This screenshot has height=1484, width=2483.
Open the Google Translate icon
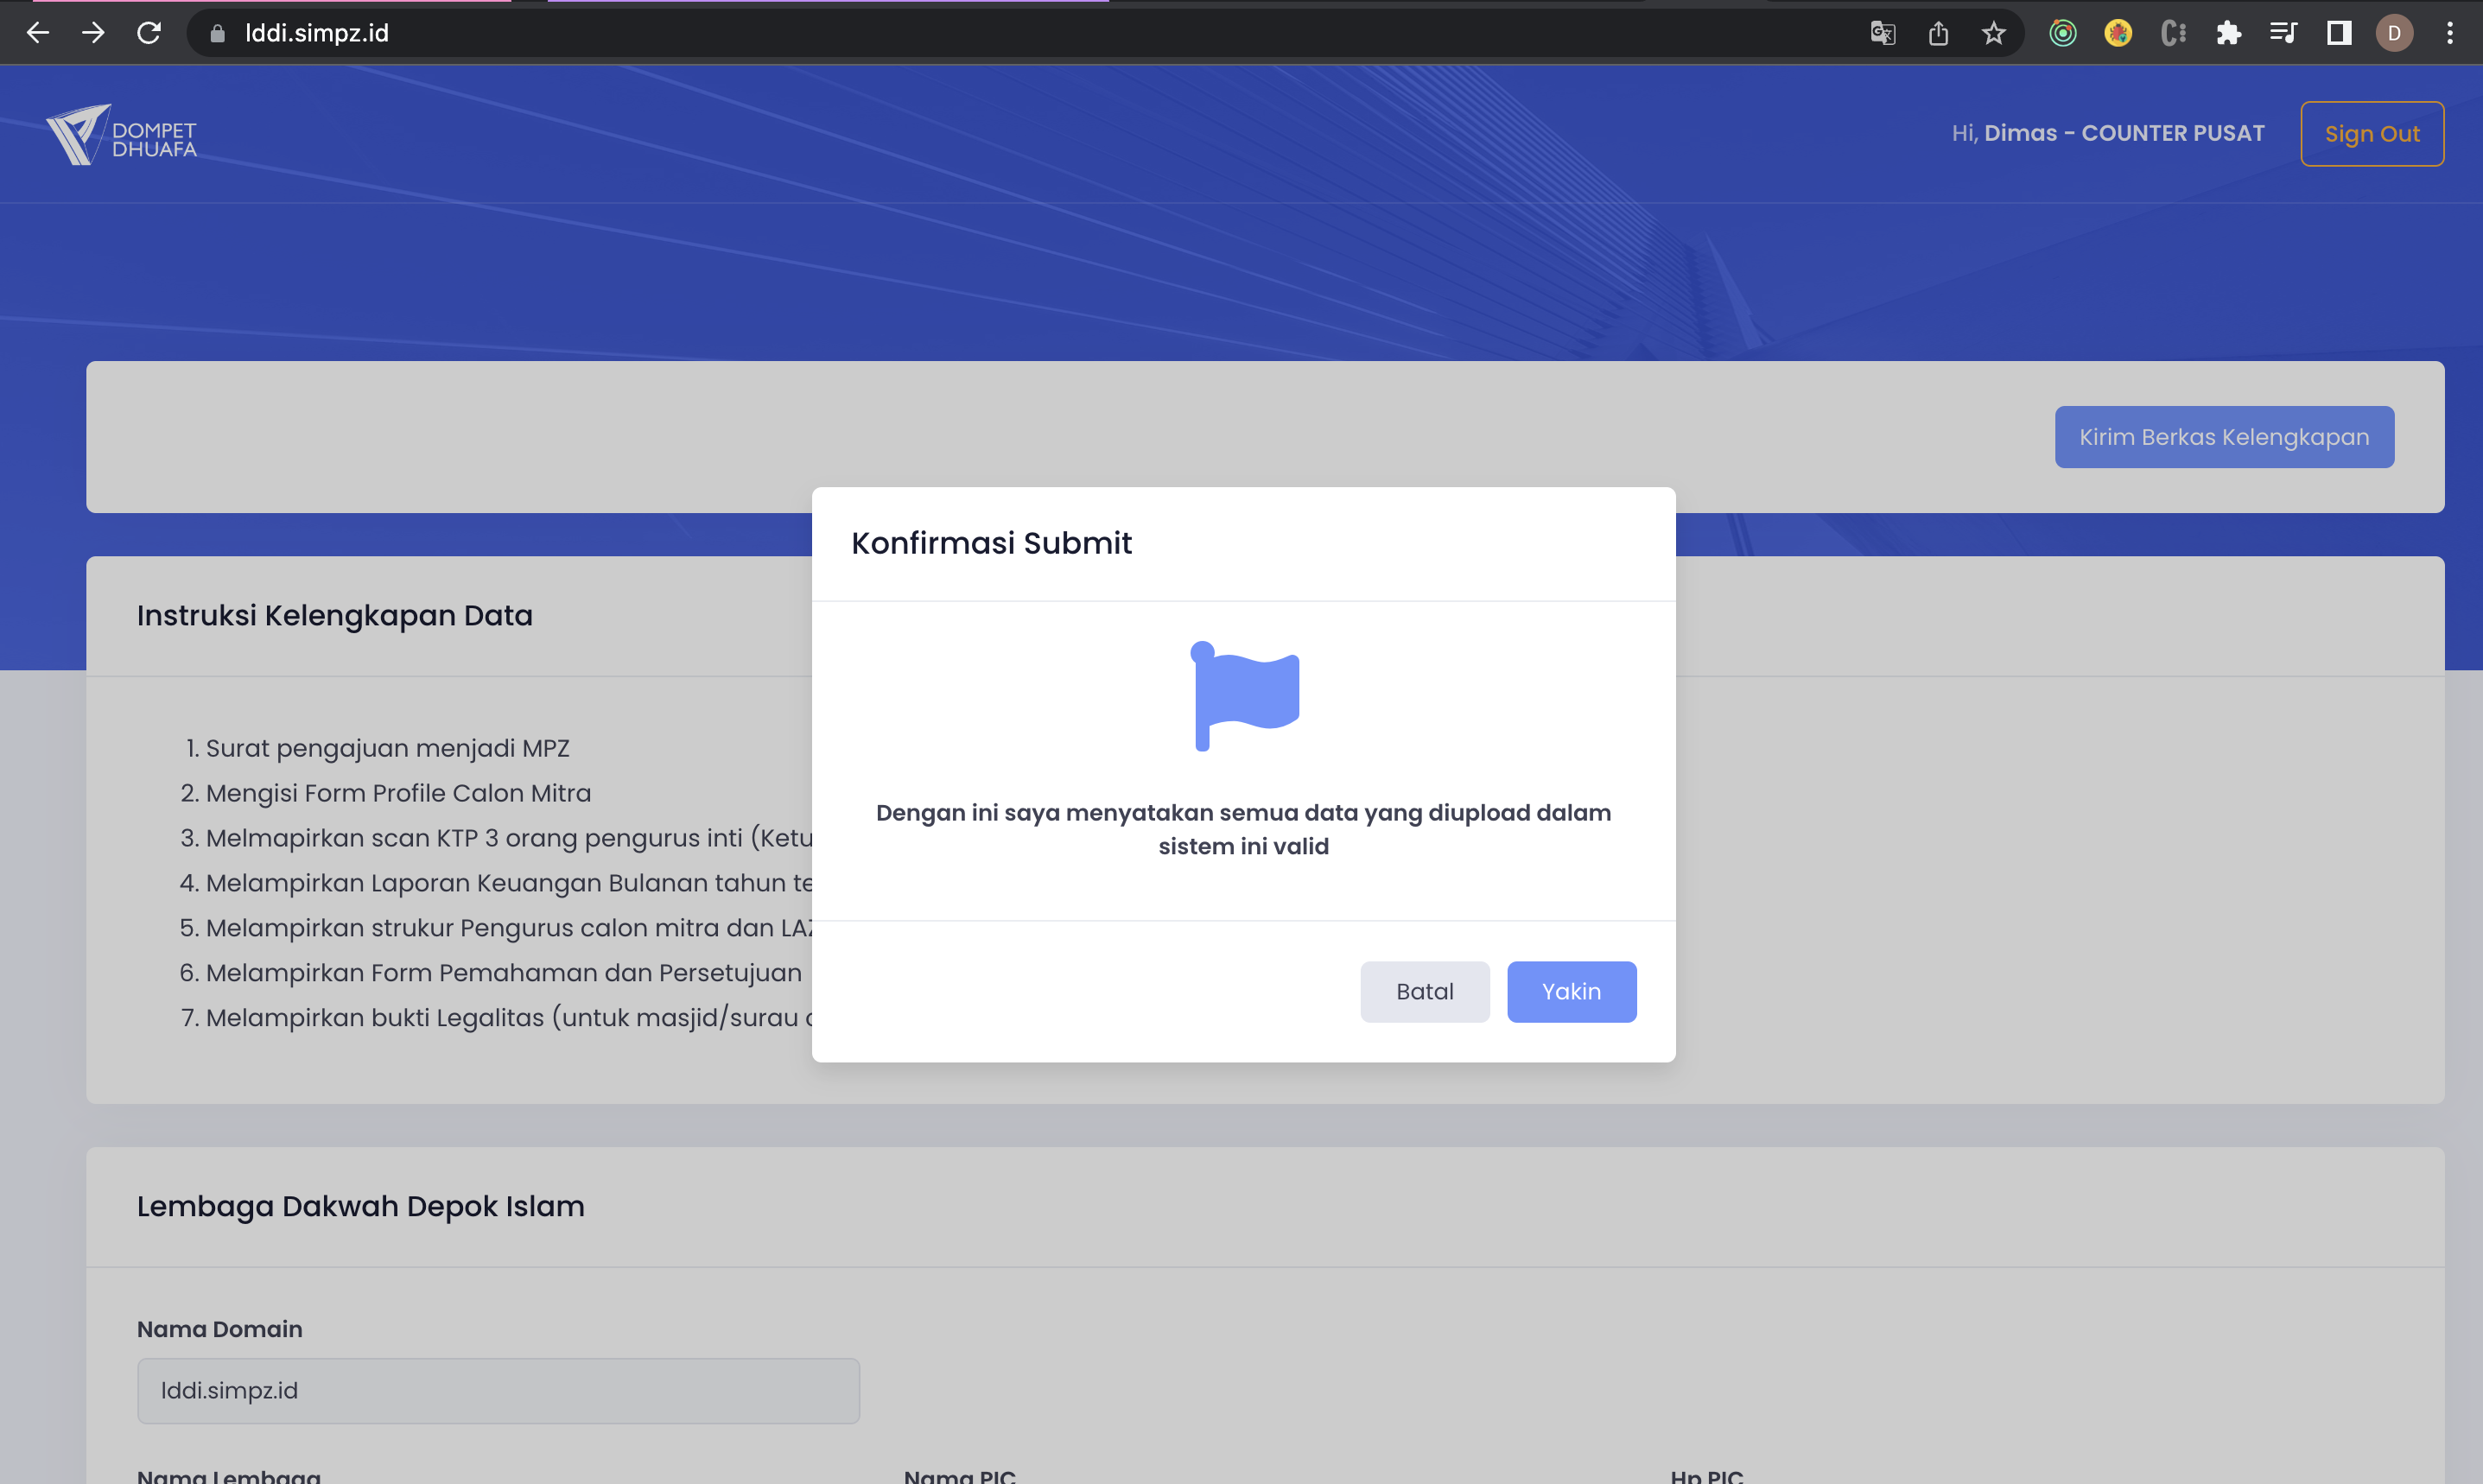pyautogui.click(x=1882, y=33)
